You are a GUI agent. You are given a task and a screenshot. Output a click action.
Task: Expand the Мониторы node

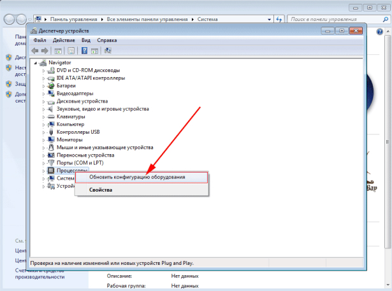(x=43, y=140)
